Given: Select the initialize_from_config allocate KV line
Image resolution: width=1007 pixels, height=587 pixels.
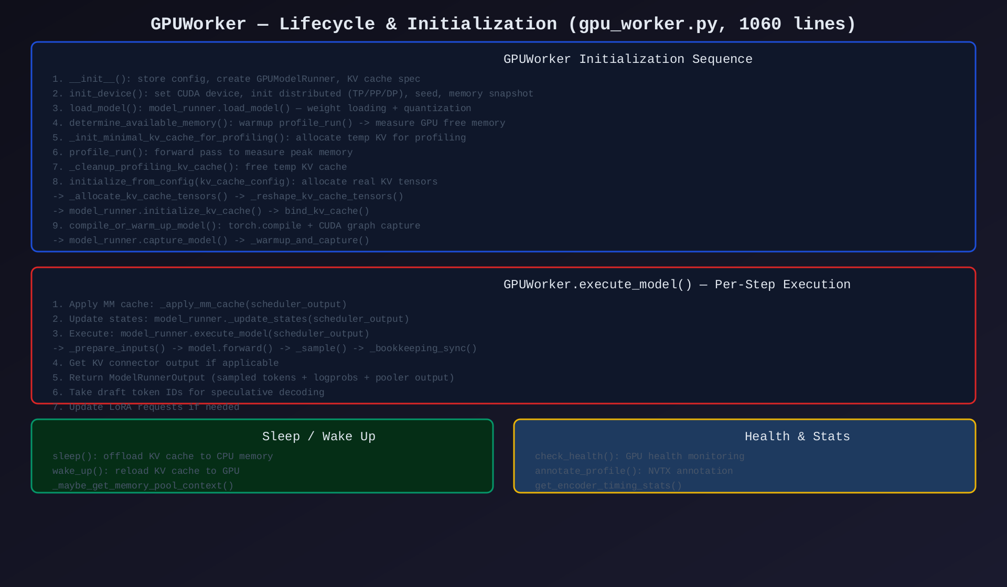Looking at the screenshot, I should pyautogui.click(x=244, y=182).
